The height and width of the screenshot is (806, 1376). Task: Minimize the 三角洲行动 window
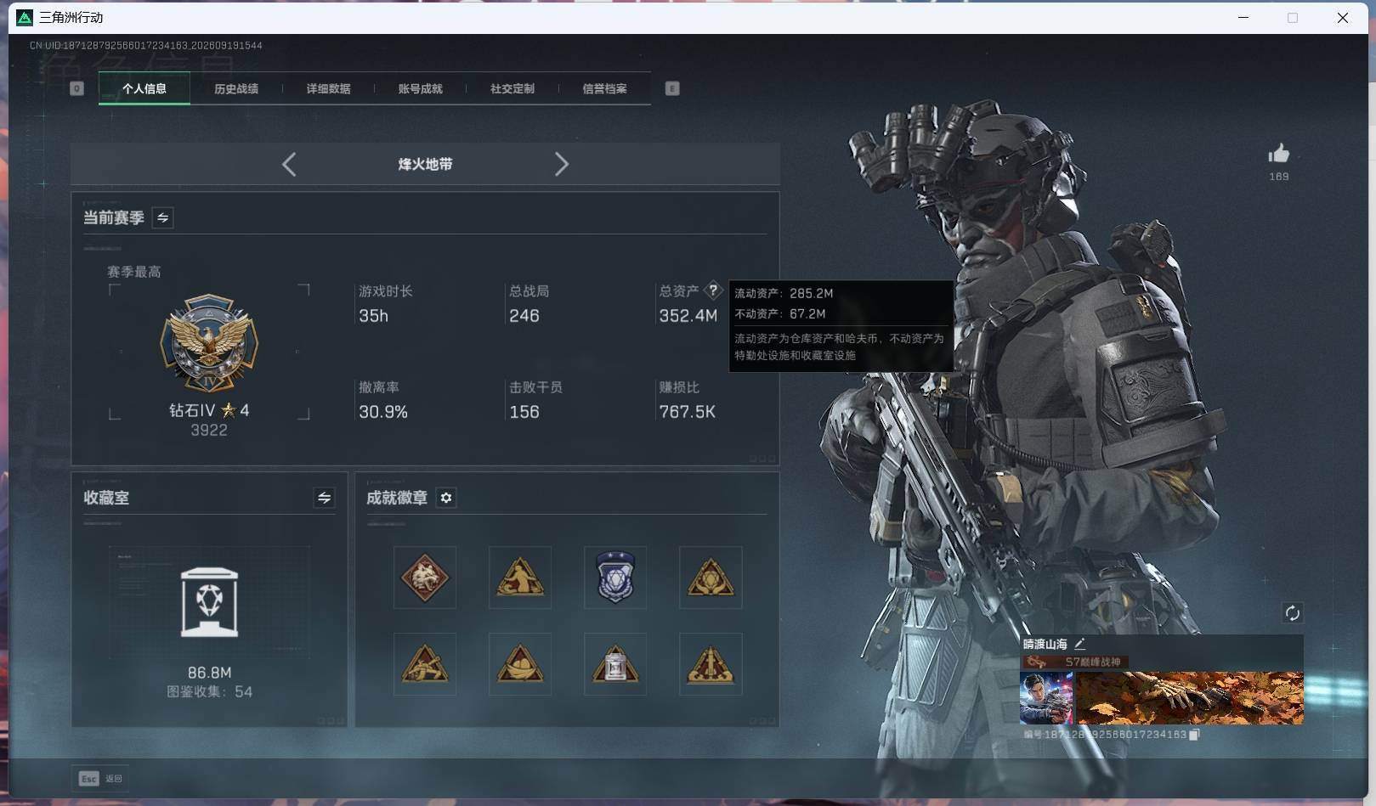click(x=1243, y=18)
